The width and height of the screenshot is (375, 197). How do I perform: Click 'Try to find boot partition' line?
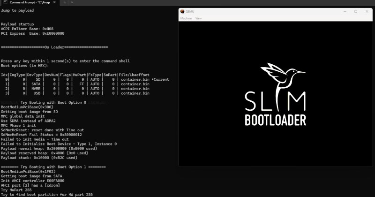click(46, 194)
